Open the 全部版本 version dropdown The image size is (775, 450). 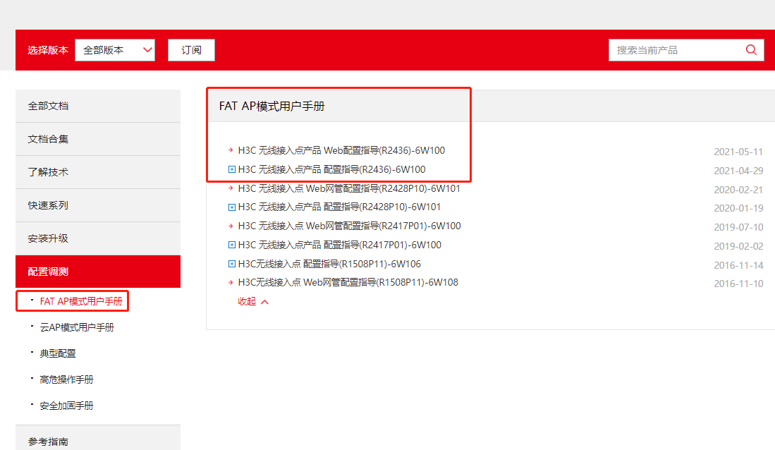[x=115, y=50]
